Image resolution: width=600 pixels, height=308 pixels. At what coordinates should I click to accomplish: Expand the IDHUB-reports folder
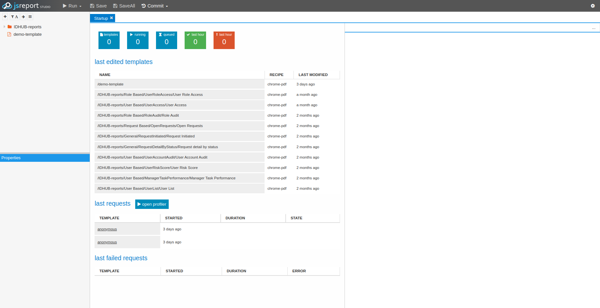[x=4, y=27]
